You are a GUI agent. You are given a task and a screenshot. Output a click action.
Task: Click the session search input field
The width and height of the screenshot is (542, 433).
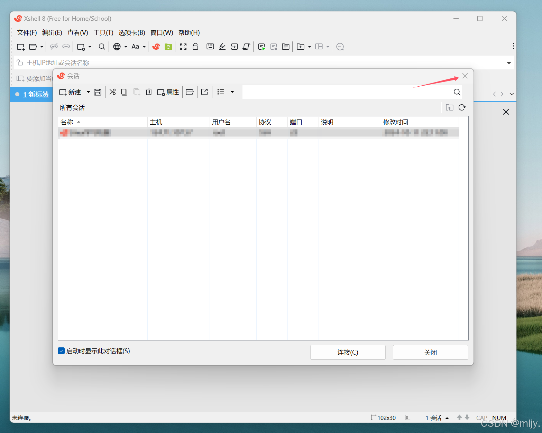click(347, 92)
